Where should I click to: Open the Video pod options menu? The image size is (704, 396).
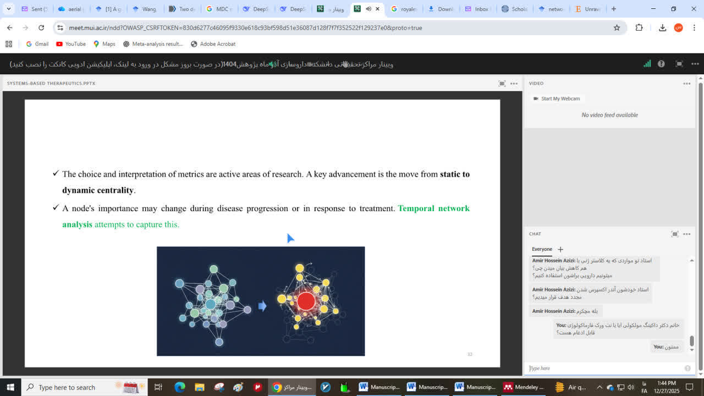(686, 84)
